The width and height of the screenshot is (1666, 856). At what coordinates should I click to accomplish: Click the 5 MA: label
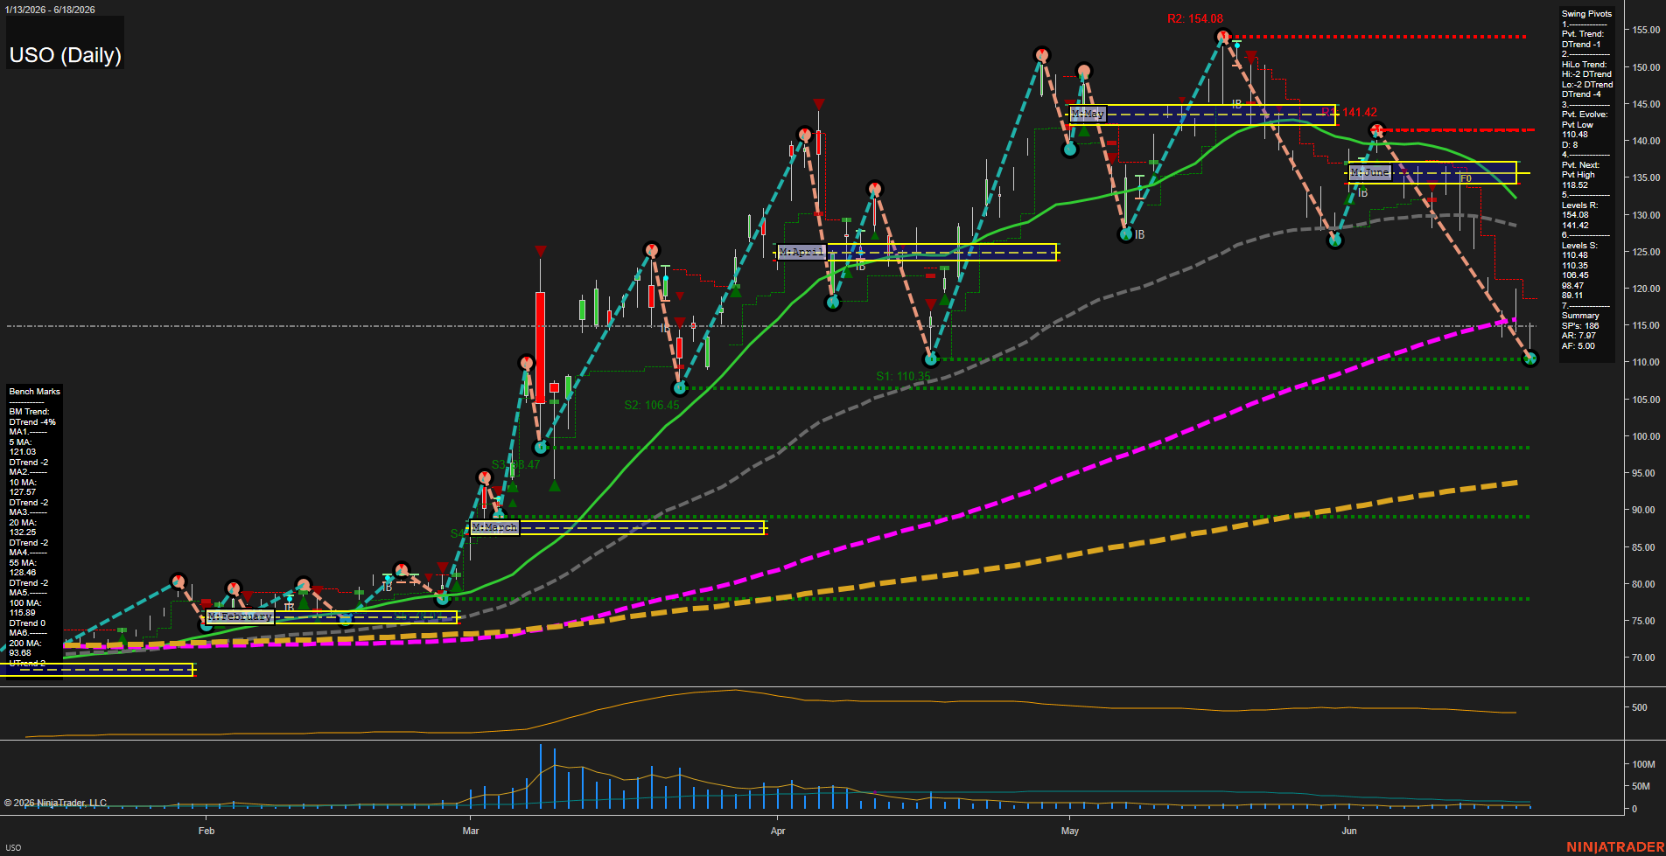20,442
